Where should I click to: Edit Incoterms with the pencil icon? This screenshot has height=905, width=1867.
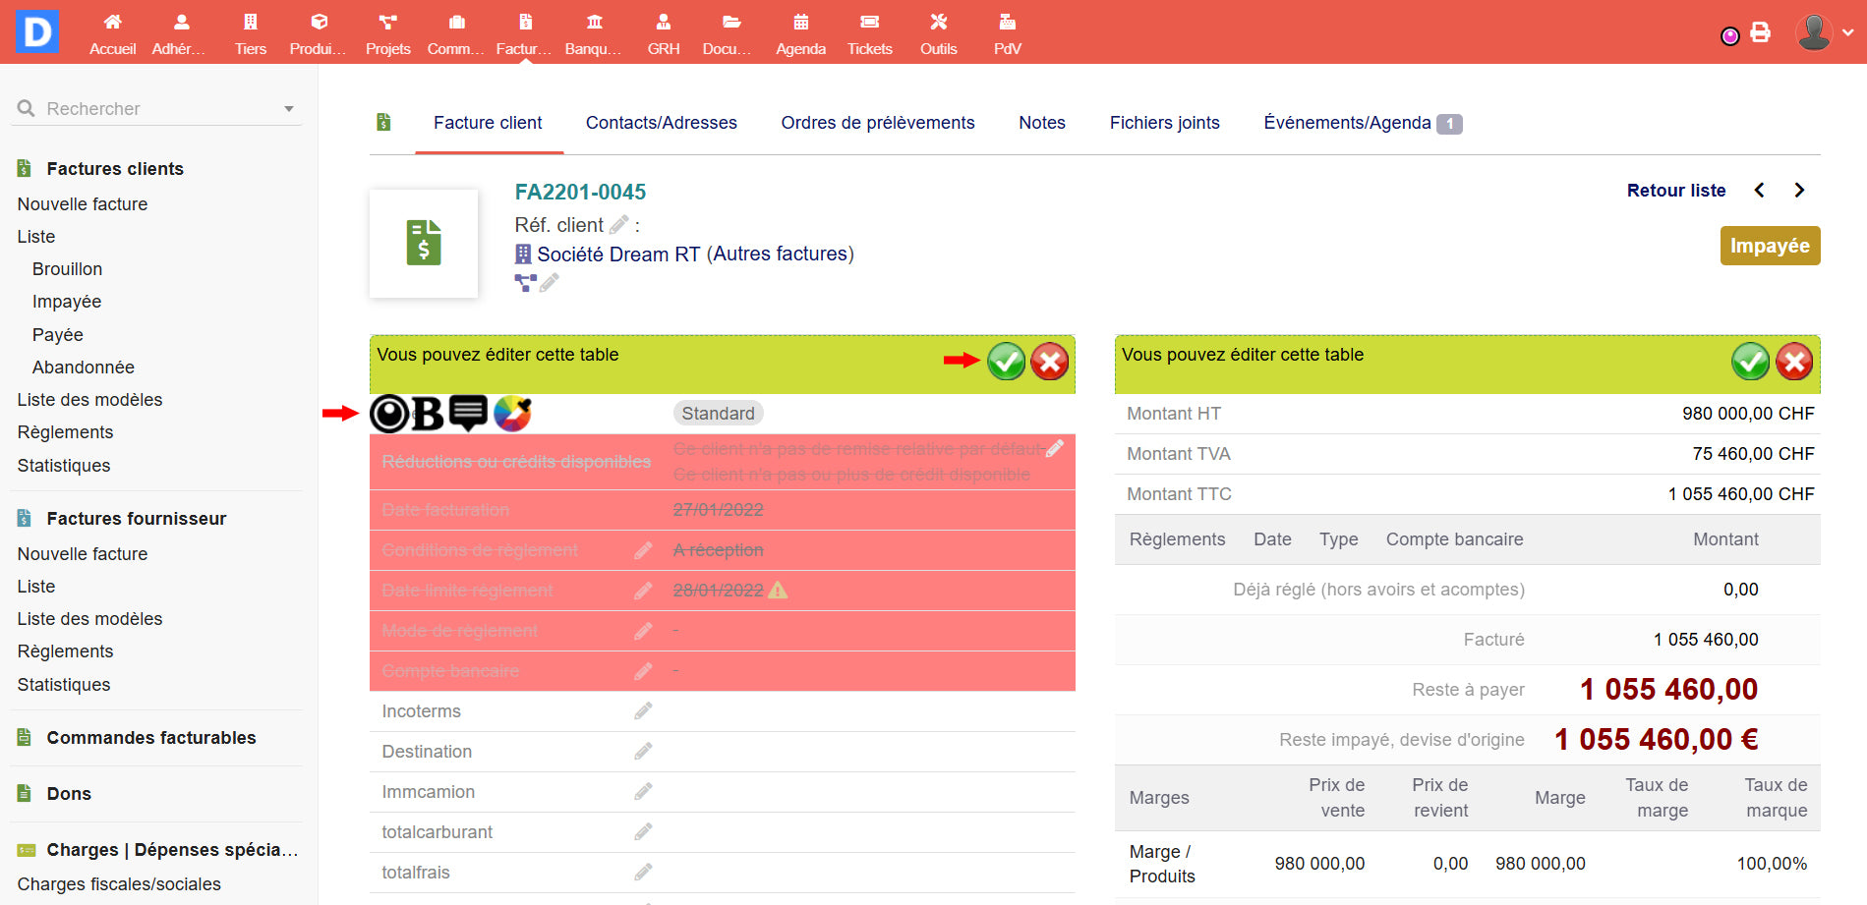(x=643, y=710)
